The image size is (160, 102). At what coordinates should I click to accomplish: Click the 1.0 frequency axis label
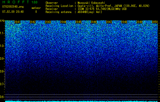point(2,46)
